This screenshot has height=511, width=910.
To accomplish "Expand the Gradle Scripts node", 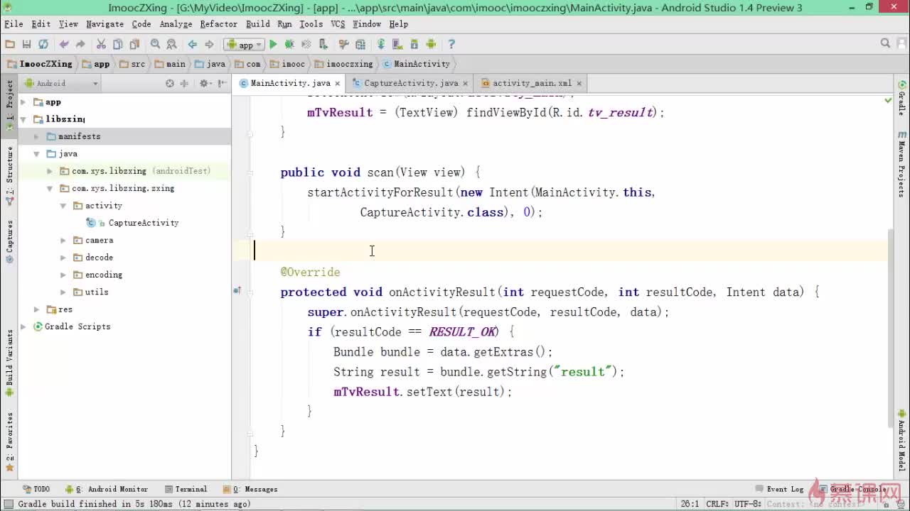I will [23, 326].
